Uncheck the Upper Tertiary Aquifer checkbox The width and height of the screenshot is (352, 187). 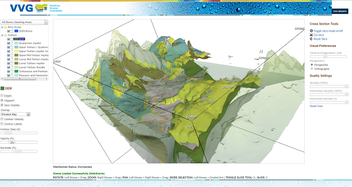tap(9, 51)
